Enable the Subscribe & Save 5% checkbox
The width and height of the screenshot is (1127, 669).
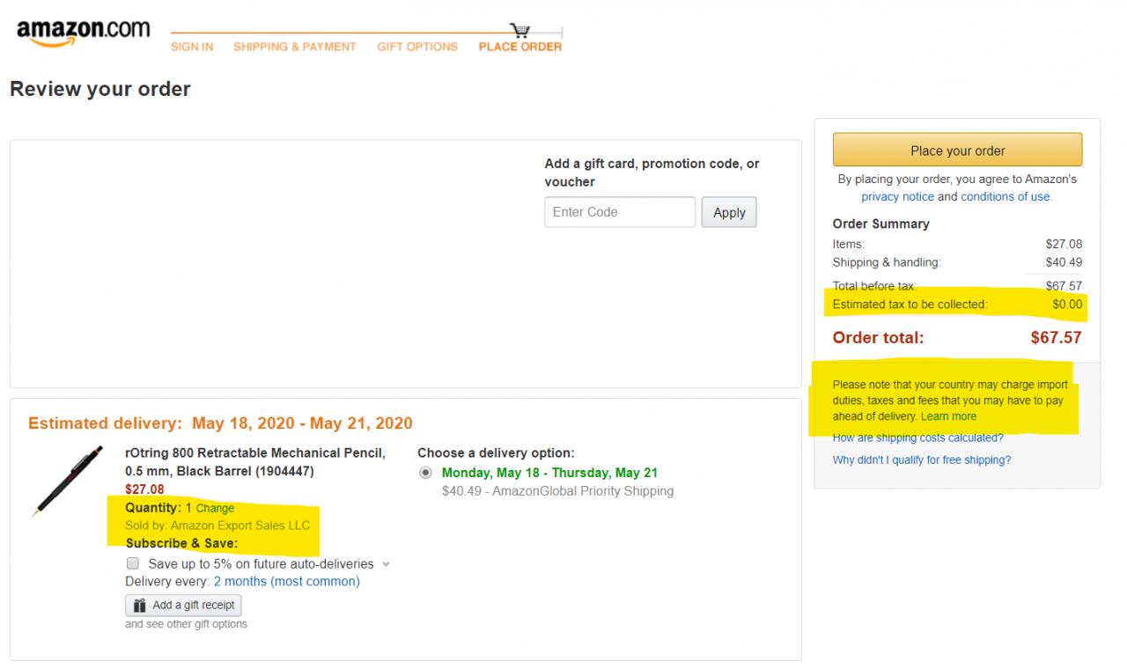point(133,563)
